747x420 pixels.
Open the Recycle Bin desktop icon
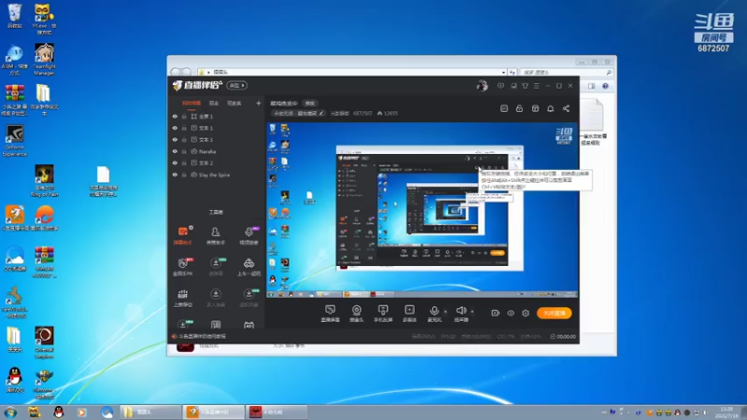(15, 16)
